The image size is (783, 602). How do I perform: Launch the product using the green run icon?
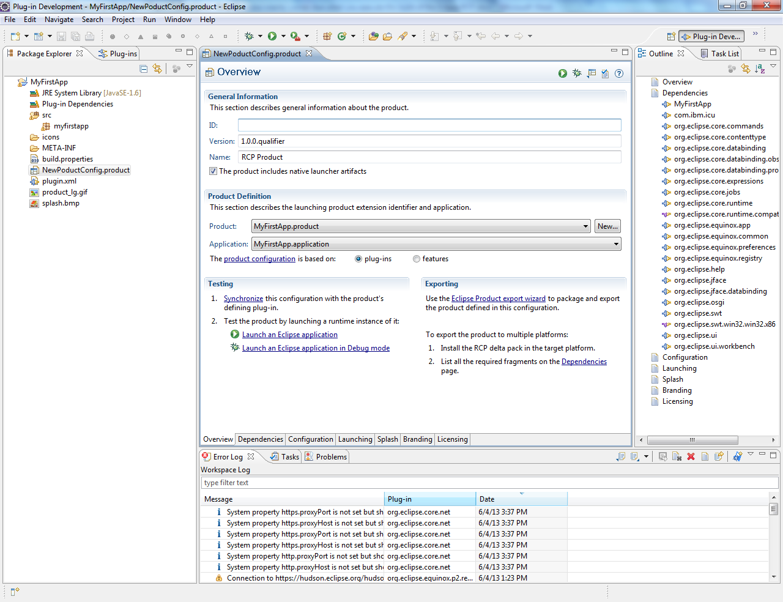[562, 73]
